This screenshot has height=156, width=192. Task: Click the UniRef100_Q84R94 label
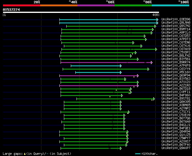coord(176,132)
